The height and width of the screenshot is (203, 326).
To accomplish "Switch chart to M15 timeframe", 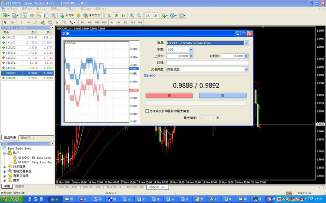I will pos(97,22).
